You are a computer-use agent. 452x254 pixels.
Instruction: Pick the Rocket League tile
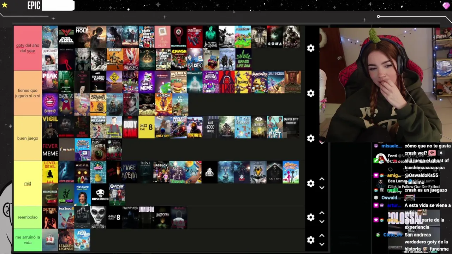tap(179, 127)
